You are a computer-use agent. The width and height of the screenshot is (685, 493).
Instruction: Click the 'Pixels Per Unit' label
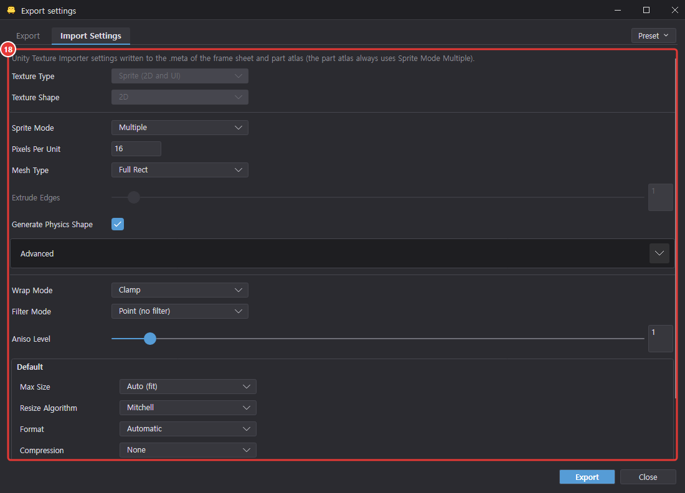point(36,149)
